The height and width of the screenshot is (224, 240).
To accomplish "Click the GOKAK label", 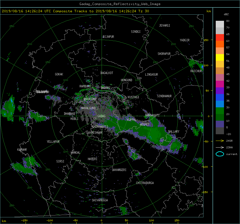I will 59,74.
